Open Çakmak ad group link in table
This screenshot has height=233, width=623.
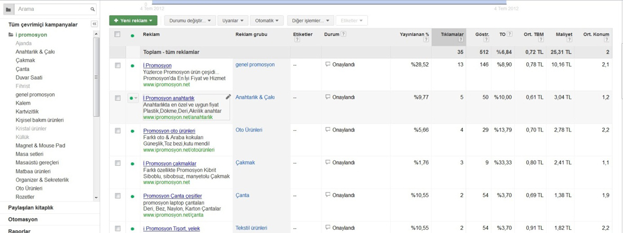click(x=245, y=163)
